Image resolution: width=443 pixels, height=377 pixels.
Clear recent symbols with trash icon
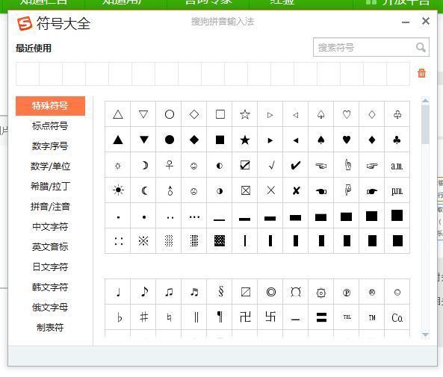pyautogui.click(x=421, y=73)
